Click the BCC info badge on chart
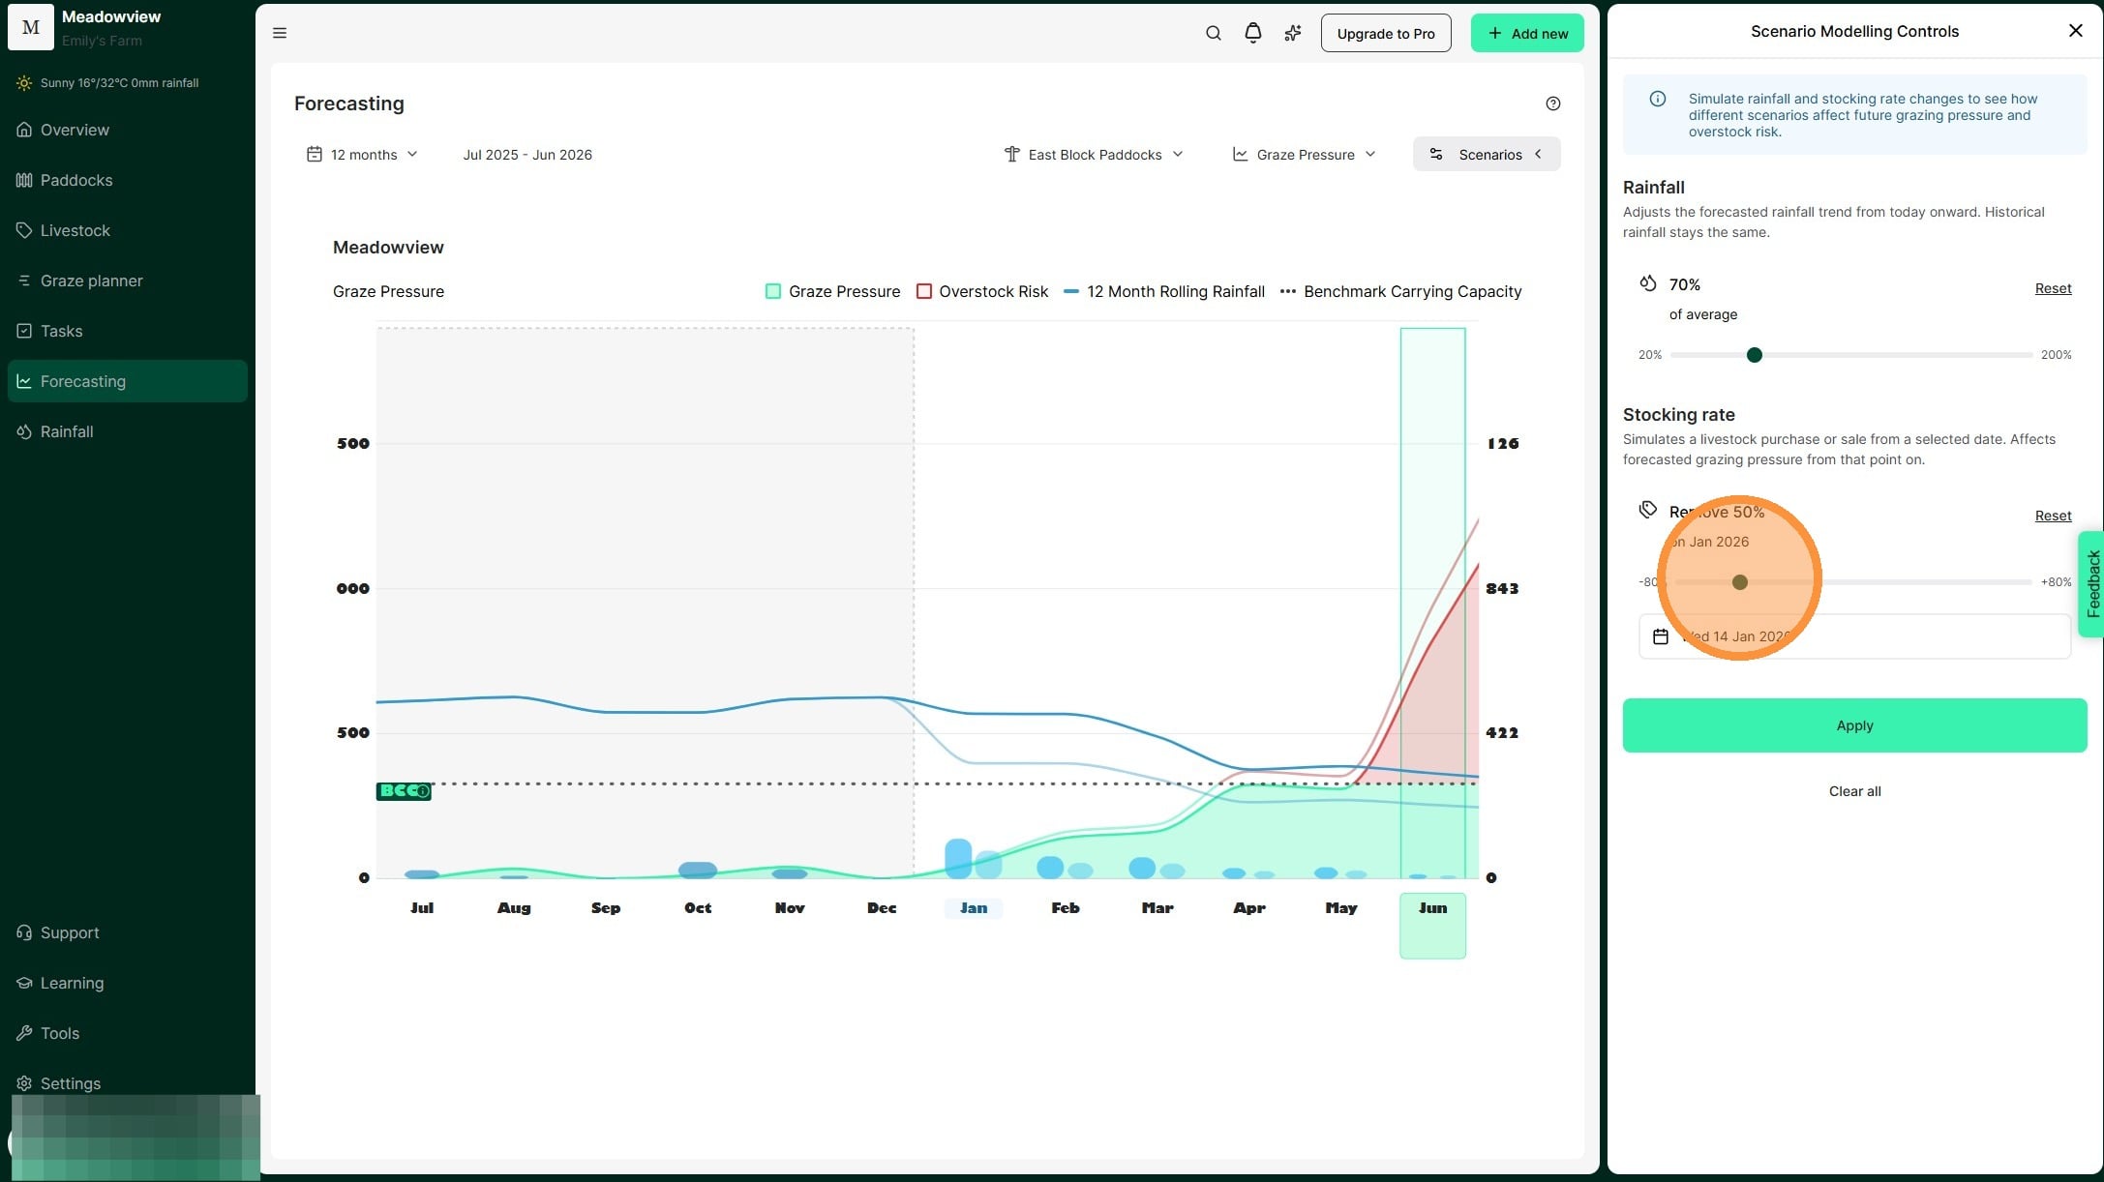This screenshot has height=1182, width=2104. point(404,791)
